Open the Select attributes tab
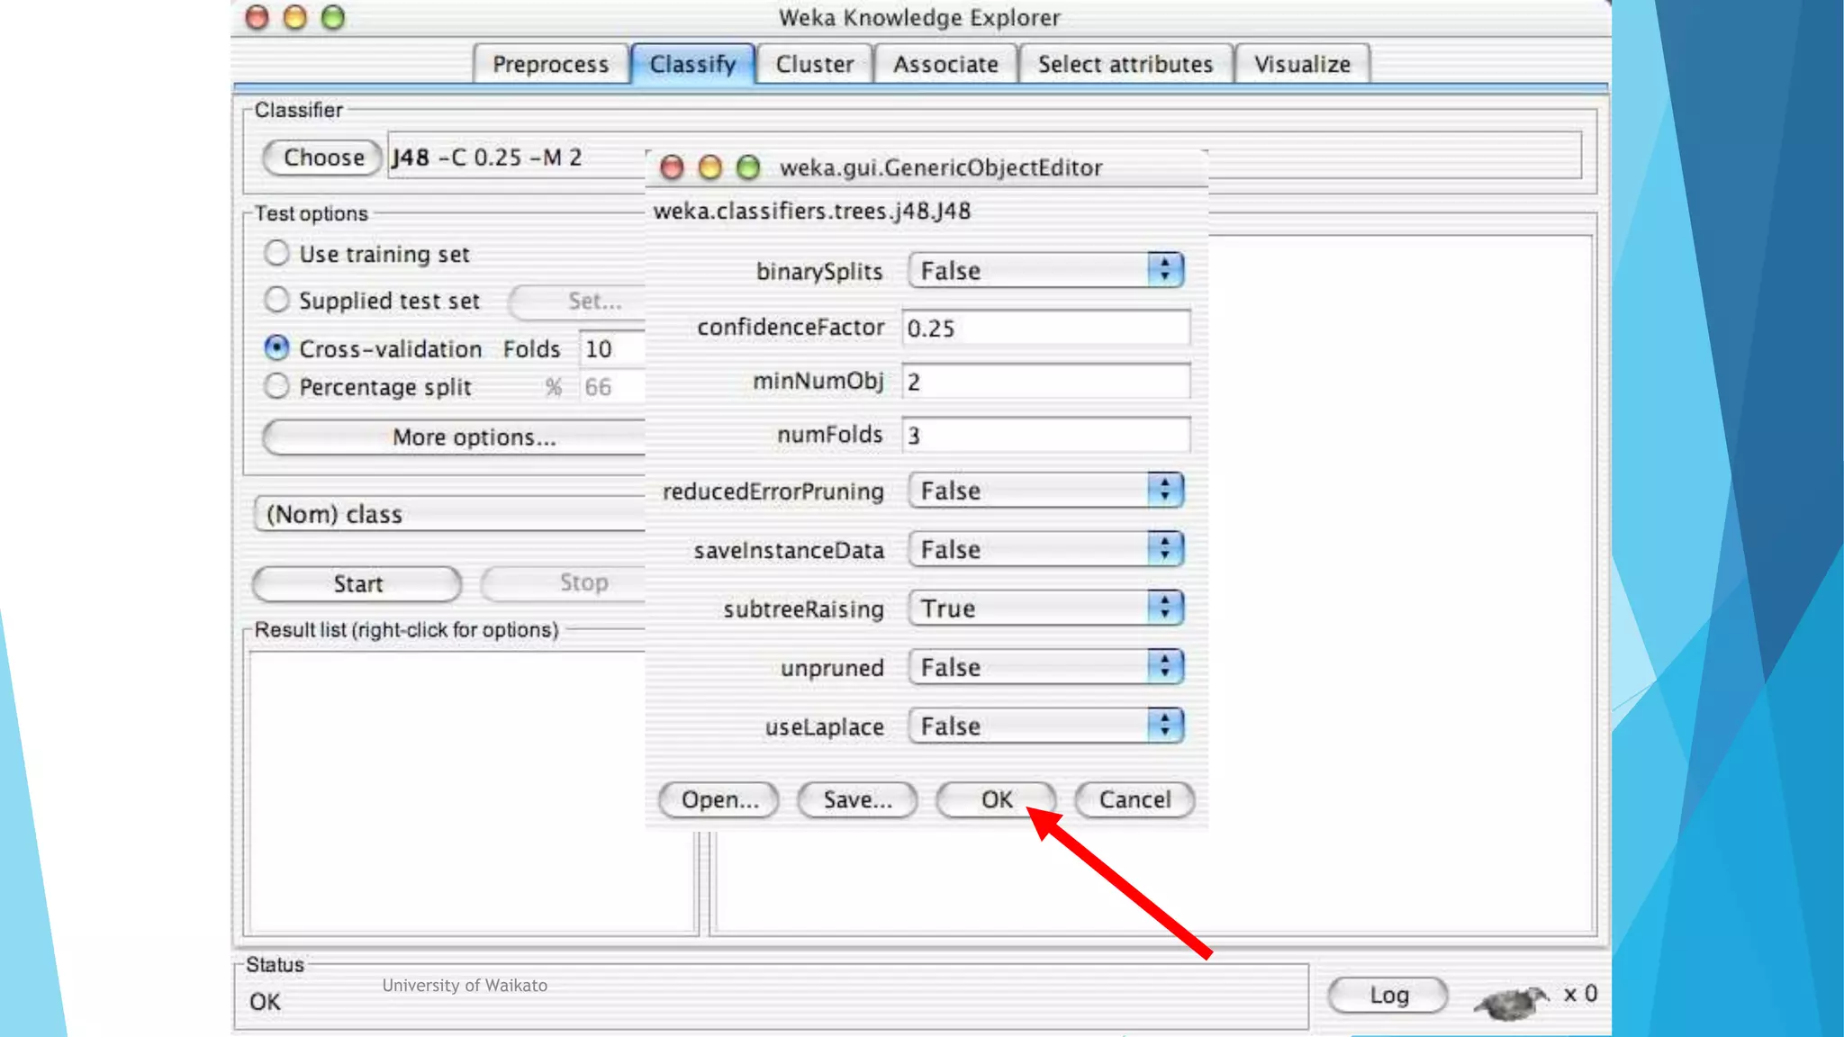This screenshot has width=1844, height=1037. click(x=1125, y=64)
